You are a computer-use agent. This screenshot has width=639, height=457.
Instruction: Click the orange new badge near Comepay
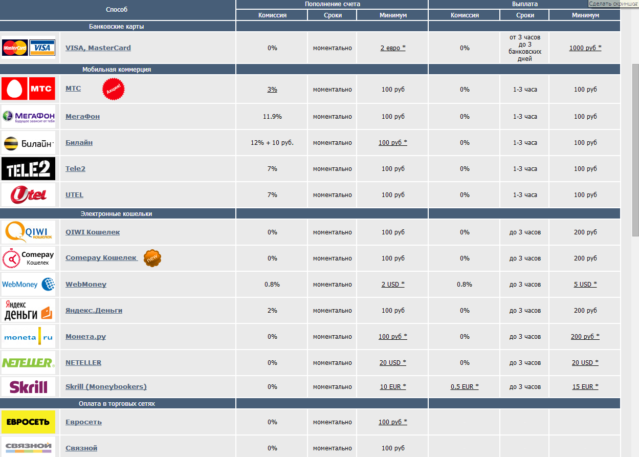coord(152,258)
